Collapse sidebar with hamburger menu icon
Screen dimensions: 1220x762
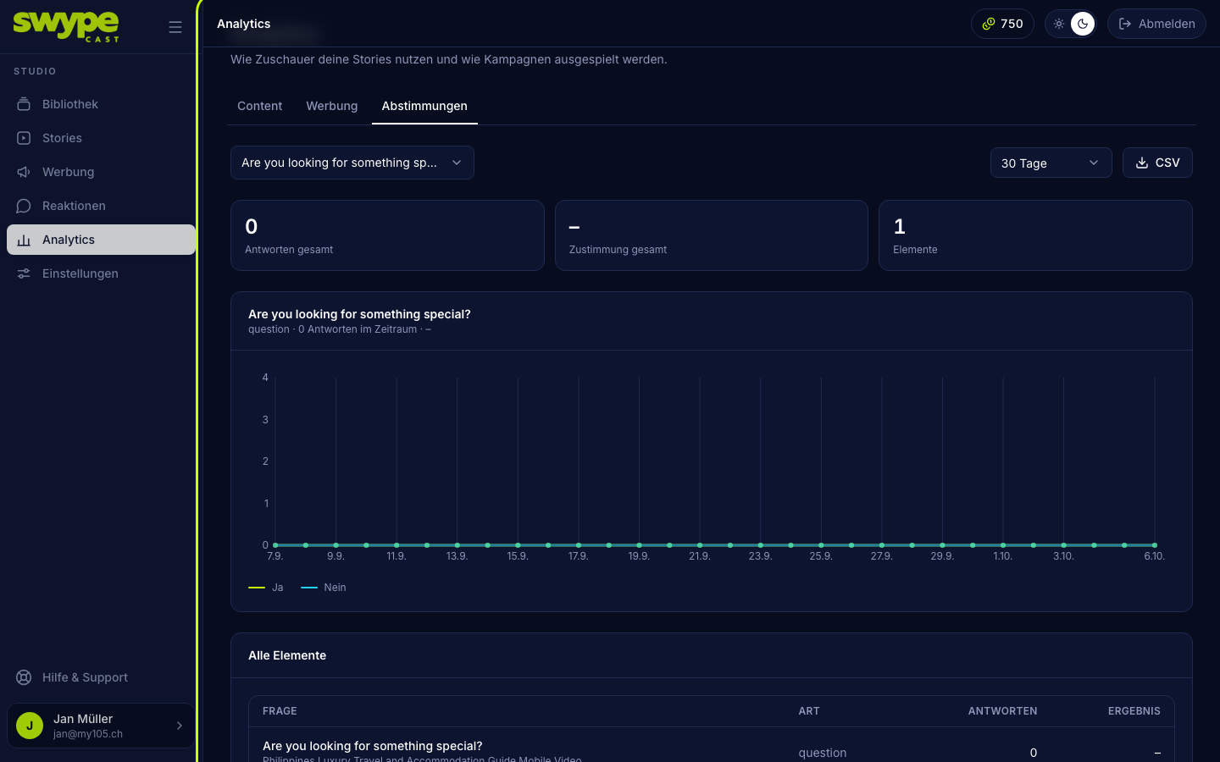175,27
